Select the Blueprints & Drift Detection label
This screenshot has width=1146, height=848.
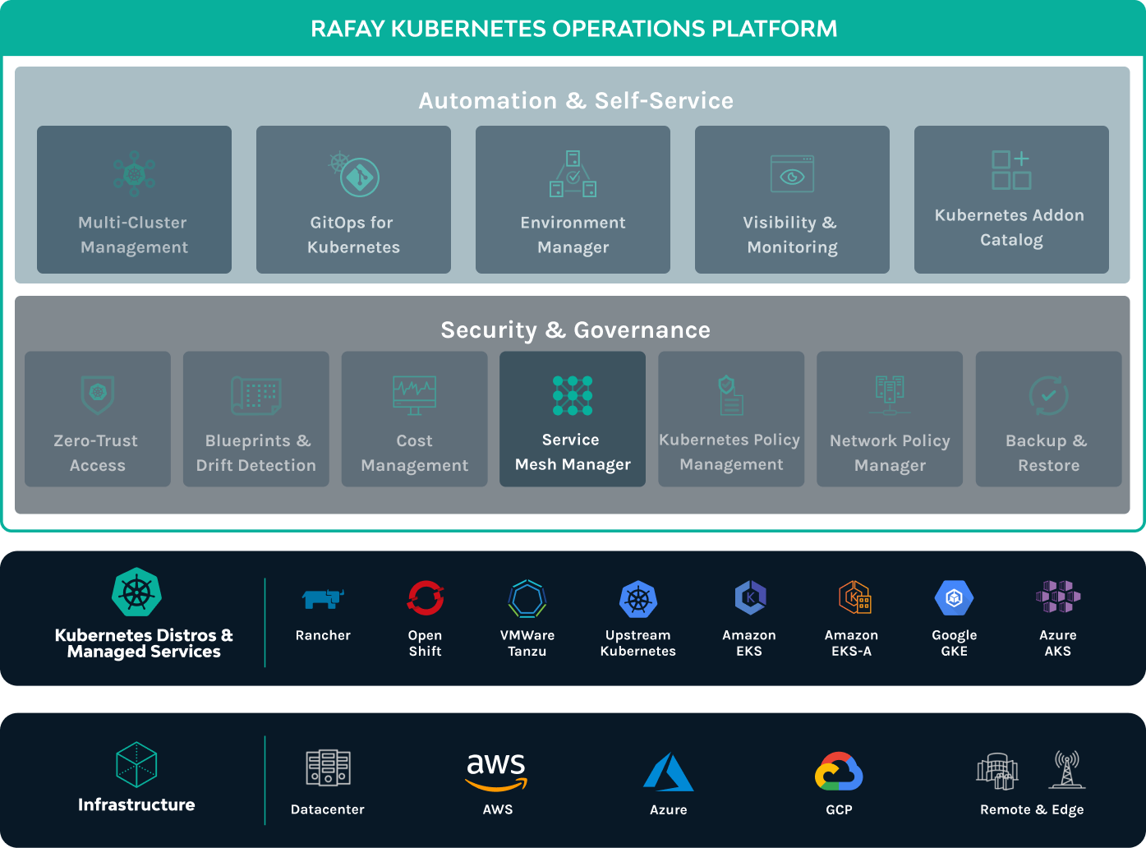256,453
